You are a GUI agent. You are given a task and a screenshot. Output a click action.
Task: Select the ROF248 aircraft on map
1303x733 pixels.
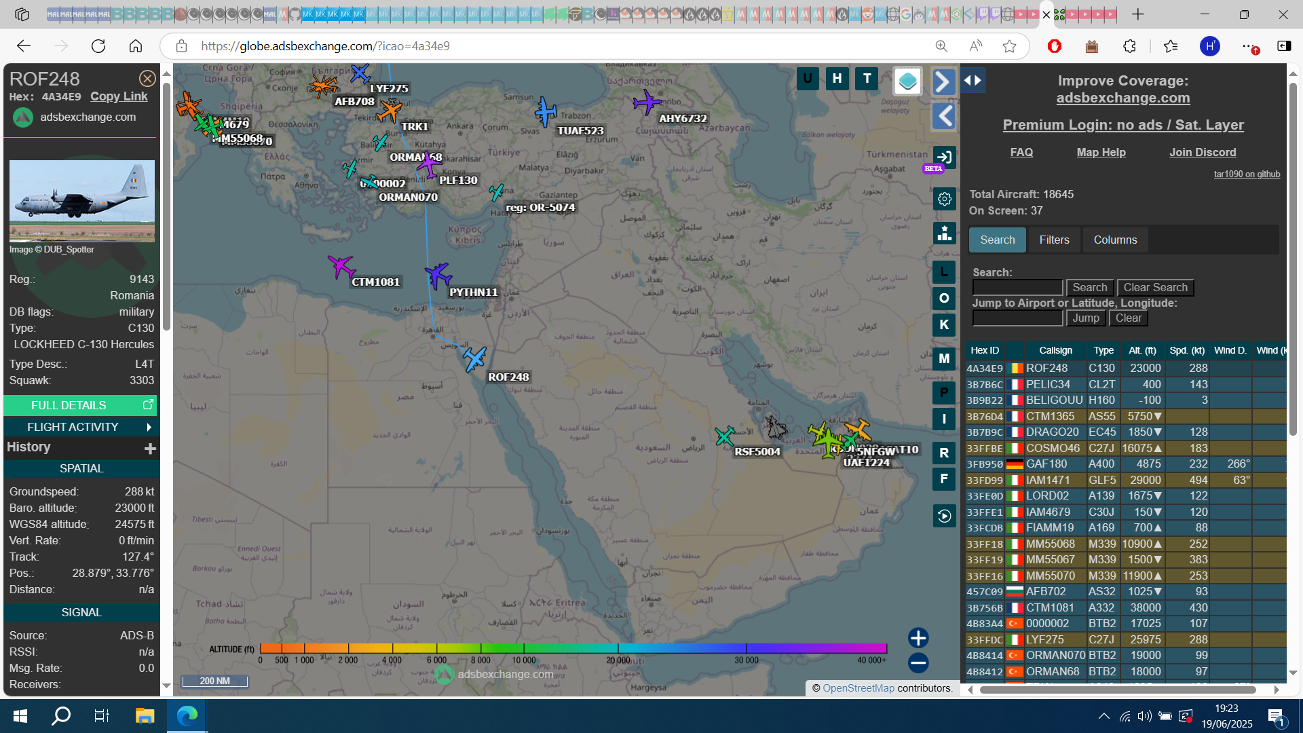pyautogui.click(x=474, y=359)
